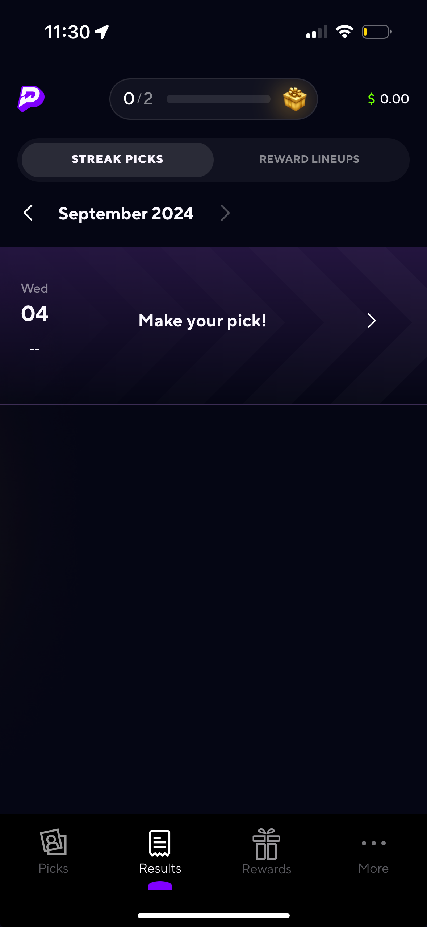Advance to October using the right chevron

point(225,214)
